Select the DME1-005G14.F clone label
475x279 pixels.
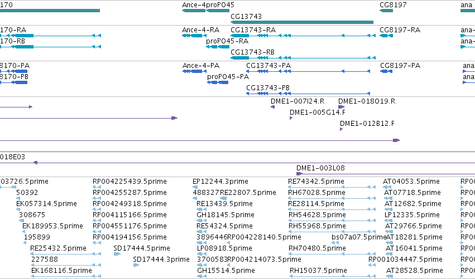(318, 112)
